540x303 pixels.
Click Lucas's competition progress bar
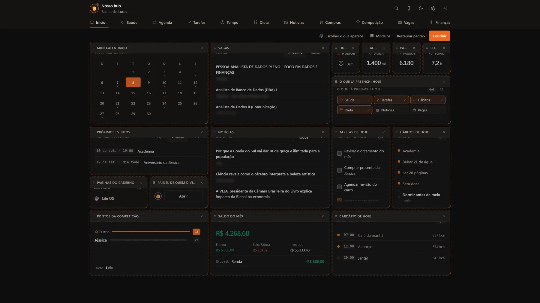151,232
